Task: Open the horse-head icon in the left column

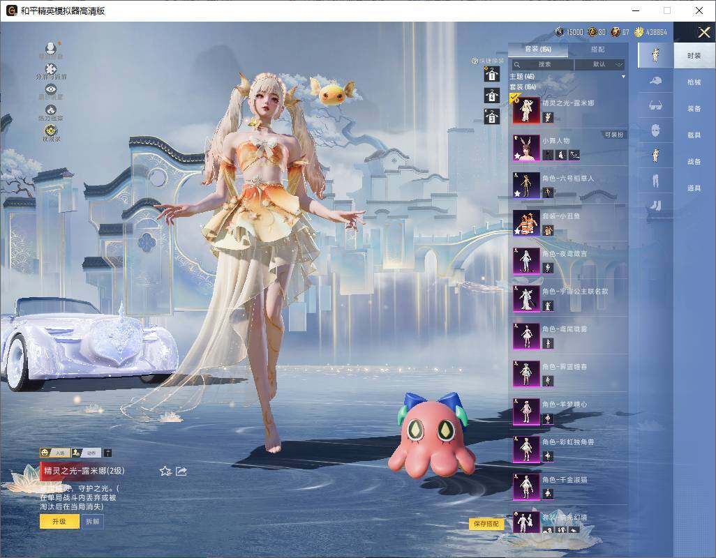Action: pyautogui.click(x=51, y=110)
